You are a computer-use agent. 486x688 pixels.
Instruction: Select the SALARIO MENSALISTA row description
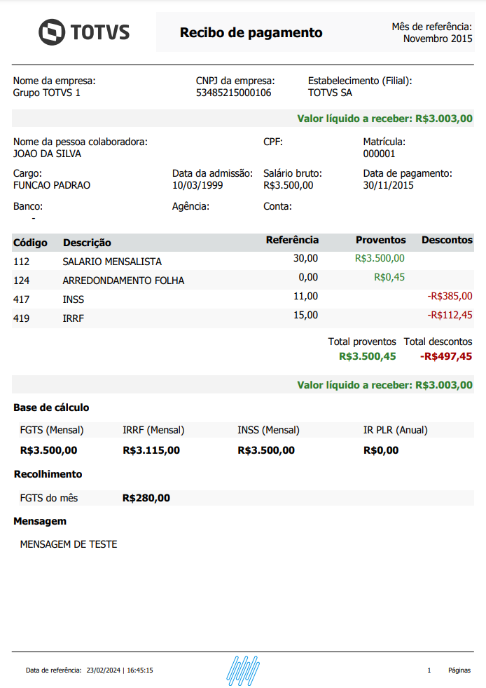tap(112, 262)
